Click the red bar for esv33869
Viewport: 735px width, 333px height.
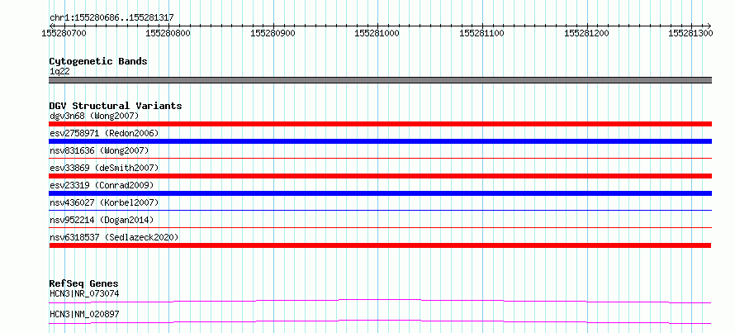click(x=380, y=176)
